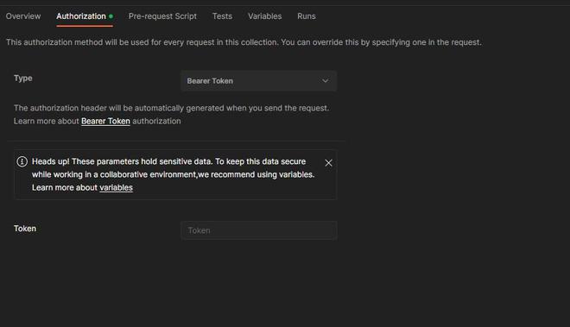The width and height of the screenshot is (570, 327).
Task: Open the Bearer Token type dropdown
Action: [x=258, y=81]
